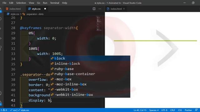Click 'width: 100%;' on line 33
200x112 pixels.
pos(50,54)
